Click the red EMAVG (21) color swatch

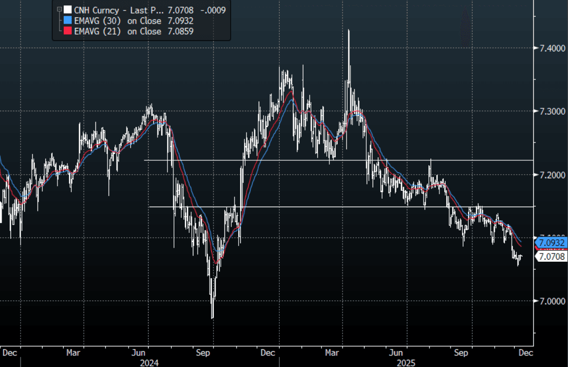click(67, 32)
